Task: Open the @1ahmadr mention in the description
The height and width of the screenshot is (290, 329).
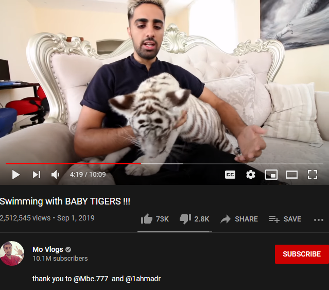Action: coord(143,279)
